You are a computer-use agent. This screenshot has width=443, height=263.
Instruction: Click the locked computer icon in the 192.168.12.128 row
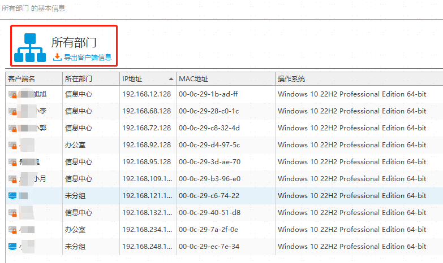(x=13, y=94)
